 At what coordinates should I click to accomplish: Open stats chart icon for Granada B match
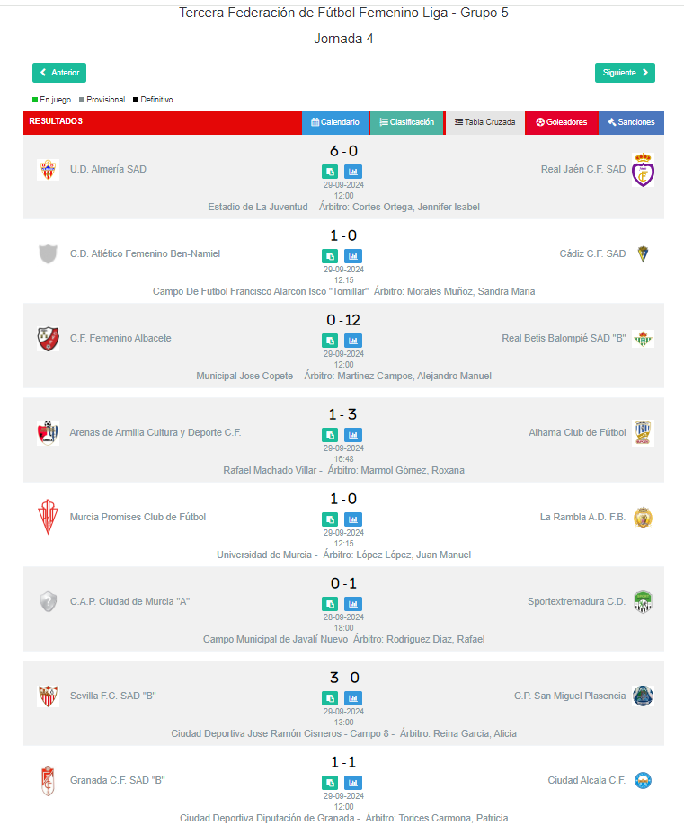click(353, 783)
